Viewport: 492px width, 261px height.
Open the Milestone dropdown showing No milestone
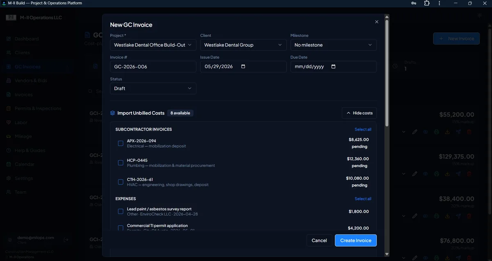333,45
